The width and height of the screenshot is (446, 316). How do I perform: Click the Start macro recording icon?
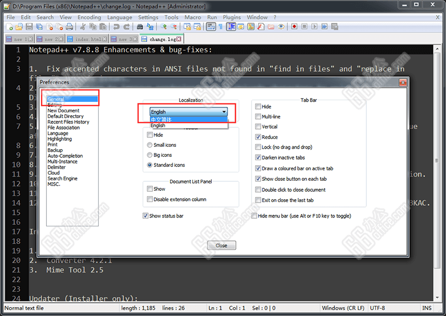point(294,27)
